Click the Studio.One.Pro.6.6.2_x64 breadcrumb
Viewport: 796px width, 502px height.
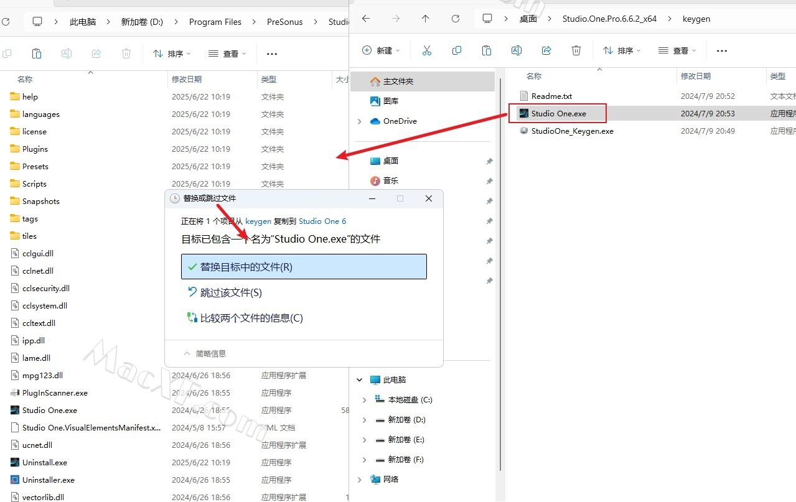point(609,19)
